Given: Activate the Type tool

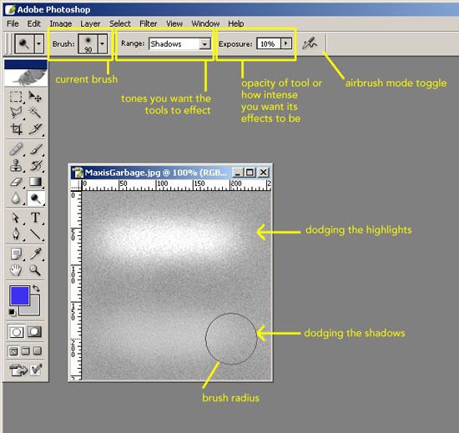Looking at the screenshot, I should pyautogui.click(x=35, y=218).
